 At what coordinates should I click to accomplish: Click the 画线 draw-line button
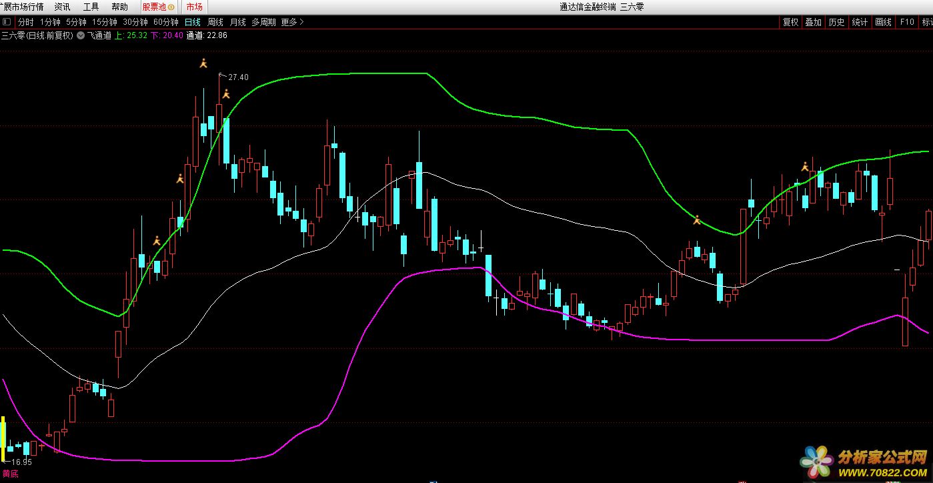(884, 22)
